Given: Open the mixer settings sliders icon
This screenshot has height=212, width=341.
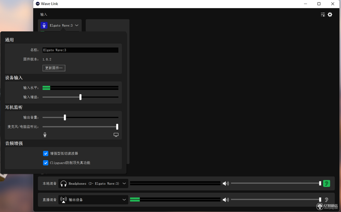Looking at the screenshot, I should coord(323,14).
